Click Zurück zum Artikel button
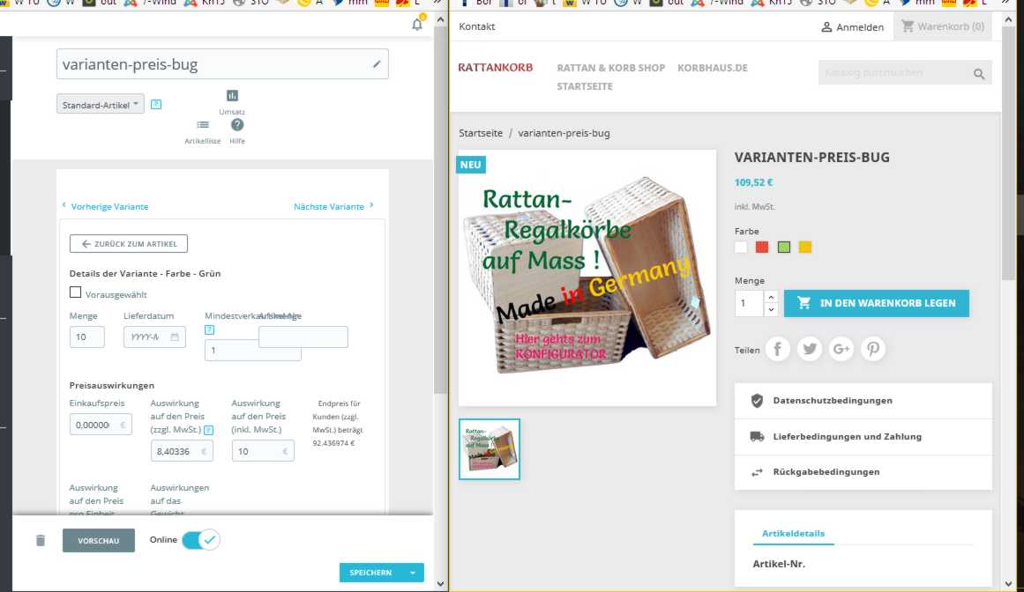 129,244
